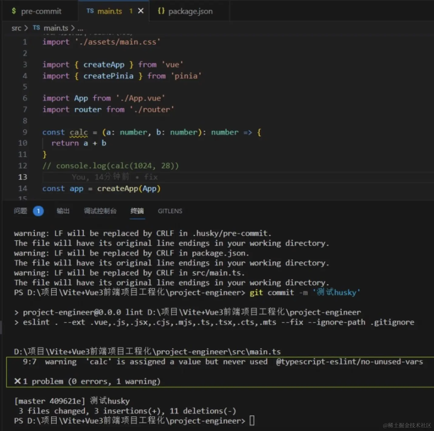Click the 'project-engineer@0.0.0 lint' terminal line

(x=188, y=312)
